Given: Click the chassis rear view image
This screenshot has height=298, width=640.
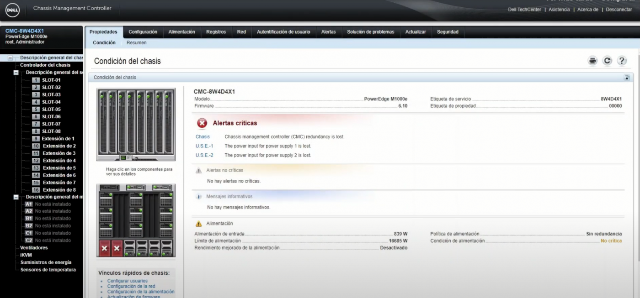Looking at the screenshot, I should [x=136, y=220].
